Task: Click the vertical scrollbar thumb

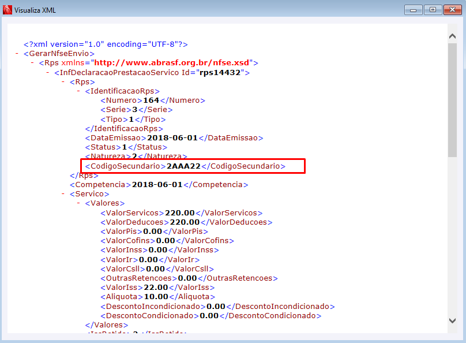Action: pyautogui.click(x=452, y=100)
